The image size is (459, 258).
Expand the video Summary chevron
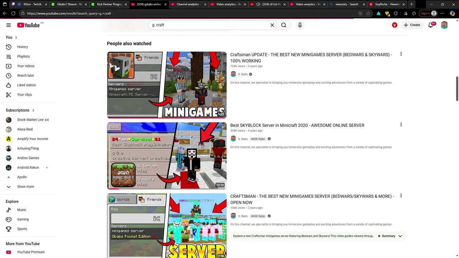tap(400, 236)
